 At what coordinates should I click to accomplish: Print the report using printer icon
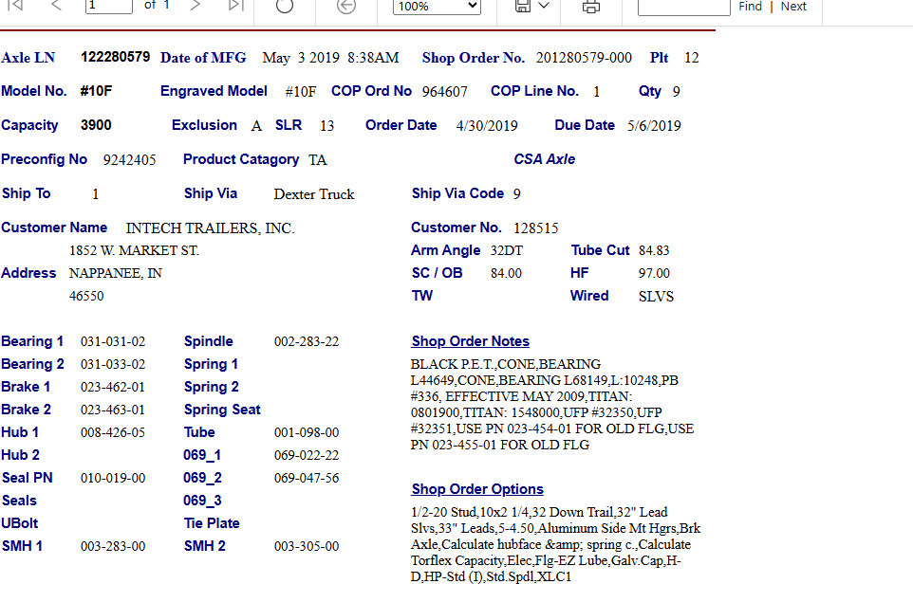[x=591, y=7]
